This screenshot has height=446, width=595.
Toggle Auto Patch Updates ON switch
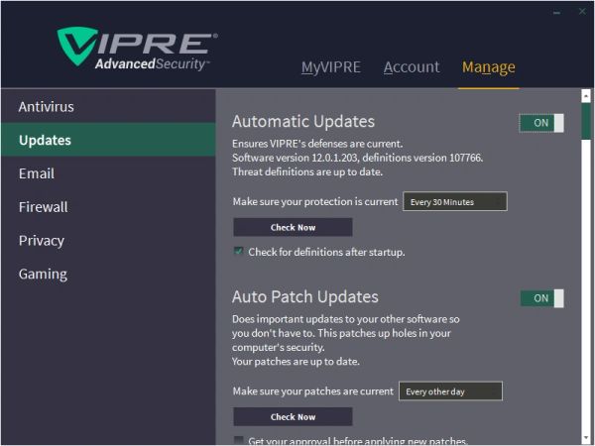click(x=541, y=298)
